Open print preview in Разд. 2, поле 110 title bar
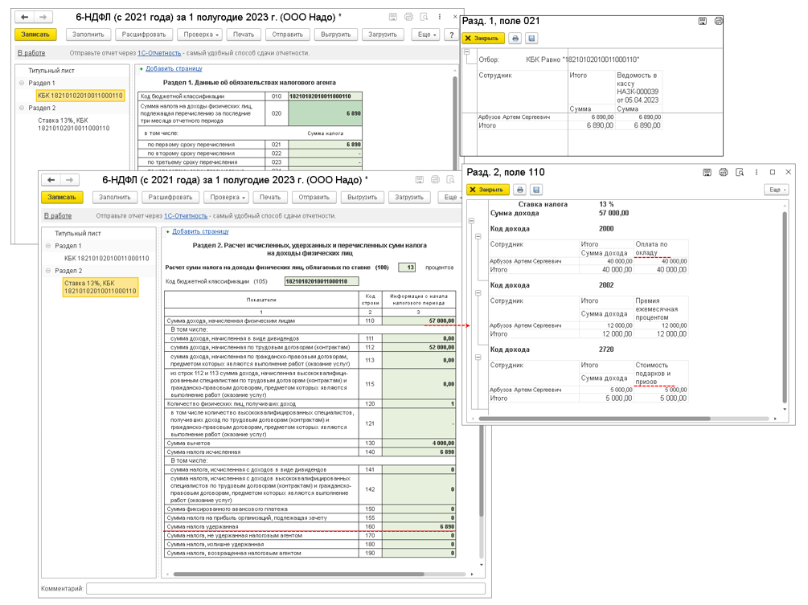 (x=739, y=172)
